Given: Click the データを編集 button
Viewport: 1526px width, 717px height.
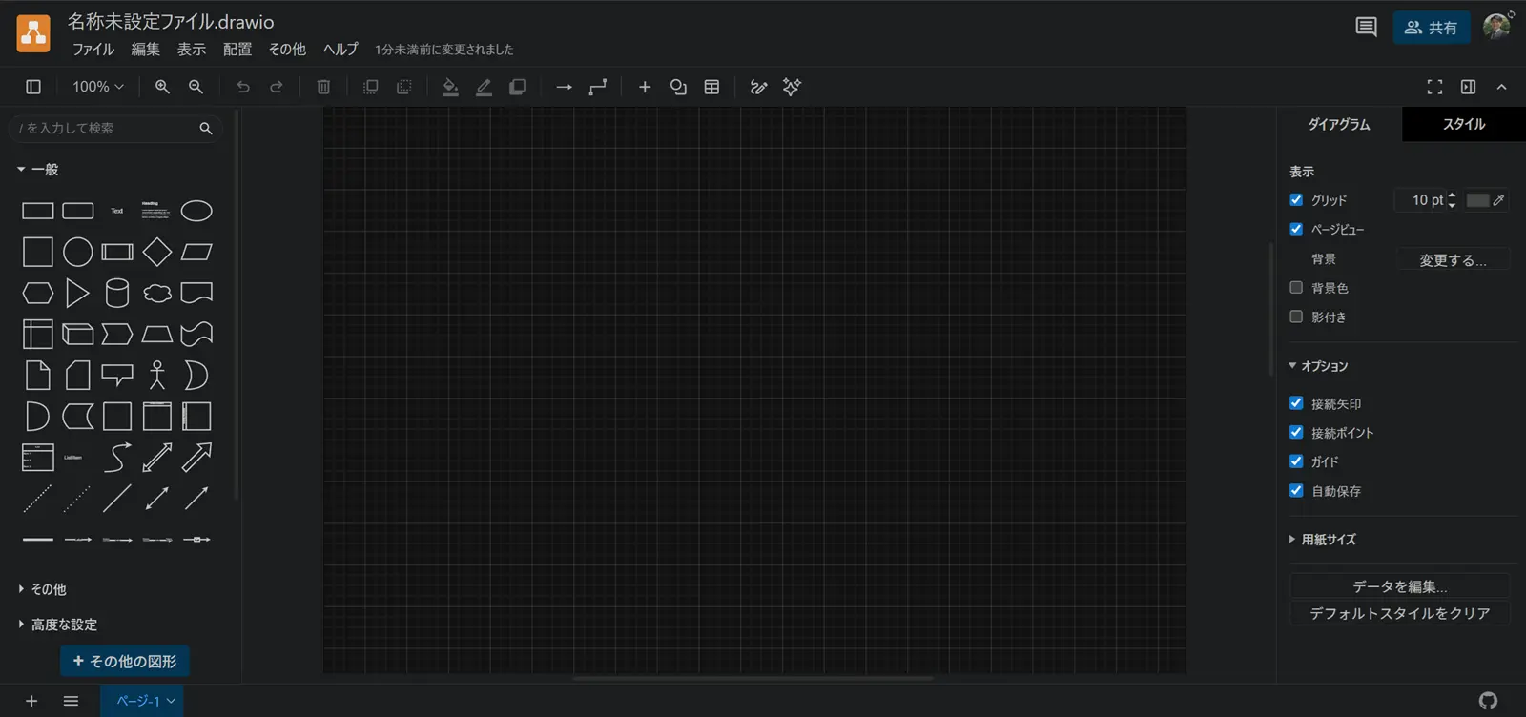Looking at the screenshot, I should (x=1399, y=586).
